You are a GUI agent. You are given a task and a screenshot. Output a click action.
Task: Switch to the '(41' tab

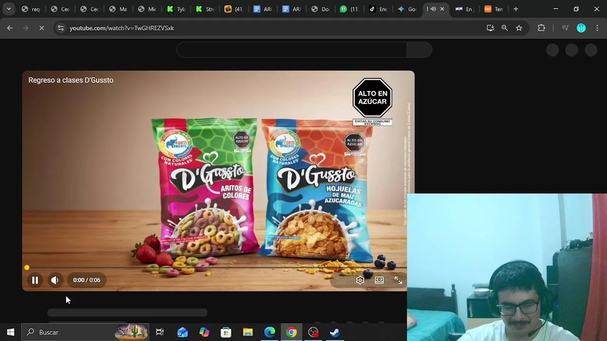(x=234, y=9)
